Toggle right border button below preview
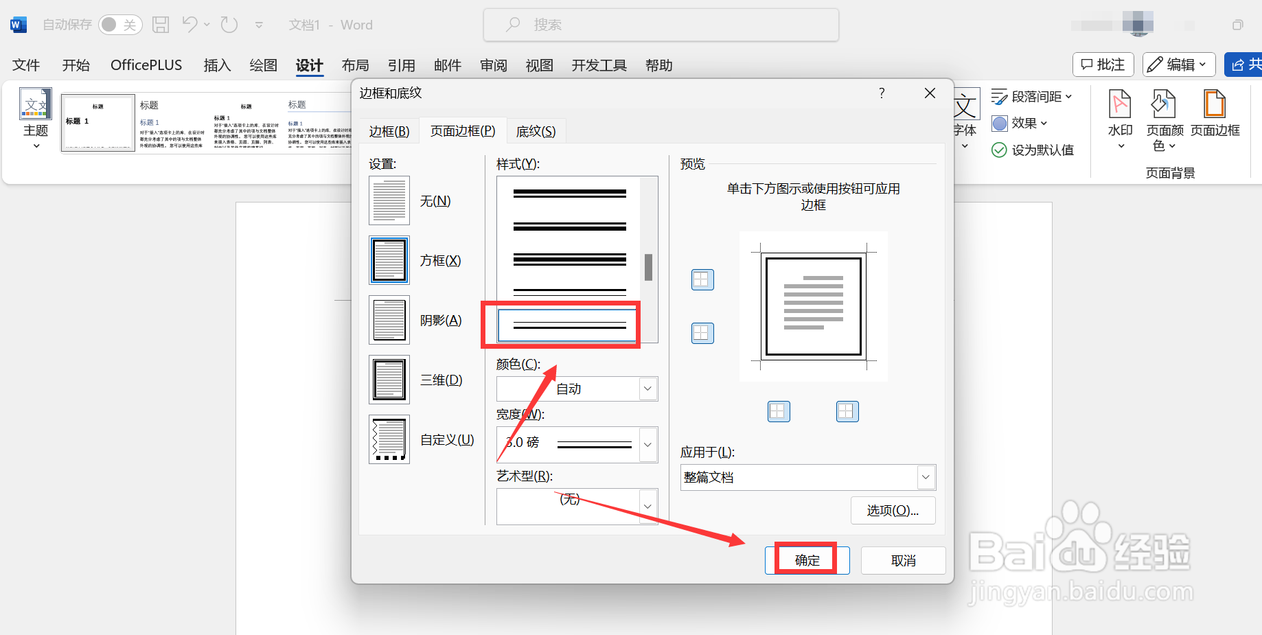This screenshot has height=635, width=1262. (x=847, y=411)
